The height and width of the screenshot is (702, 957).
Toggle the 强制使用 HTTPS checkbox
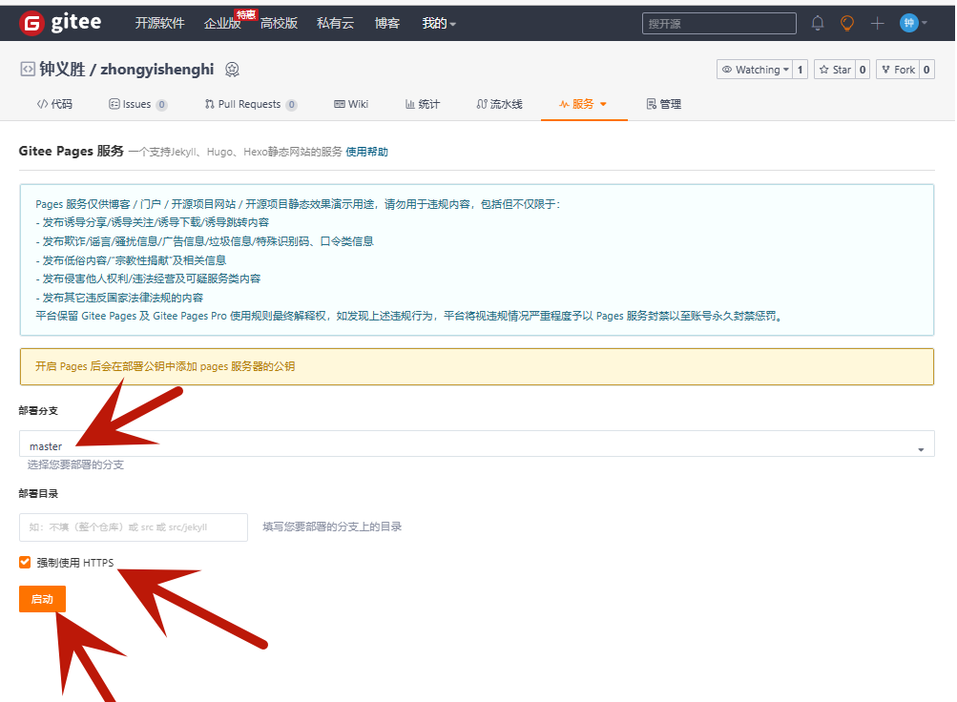[x=25, y=563]
